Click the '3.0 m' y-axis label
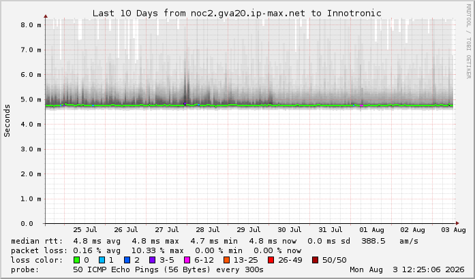 pyautogui.click(x=31, y=149)
